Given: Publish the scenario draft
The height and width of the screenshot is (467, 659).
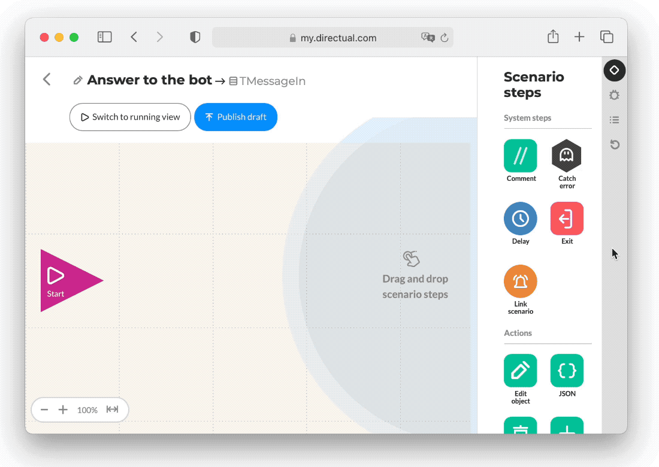Looking at the screenshot, I should point(235,117).
